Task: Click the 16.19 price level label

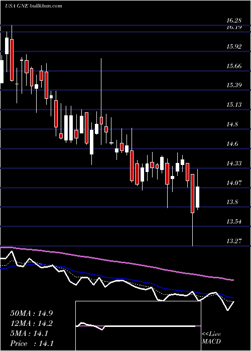Action: pyautogui.click(x=234, y=27)
